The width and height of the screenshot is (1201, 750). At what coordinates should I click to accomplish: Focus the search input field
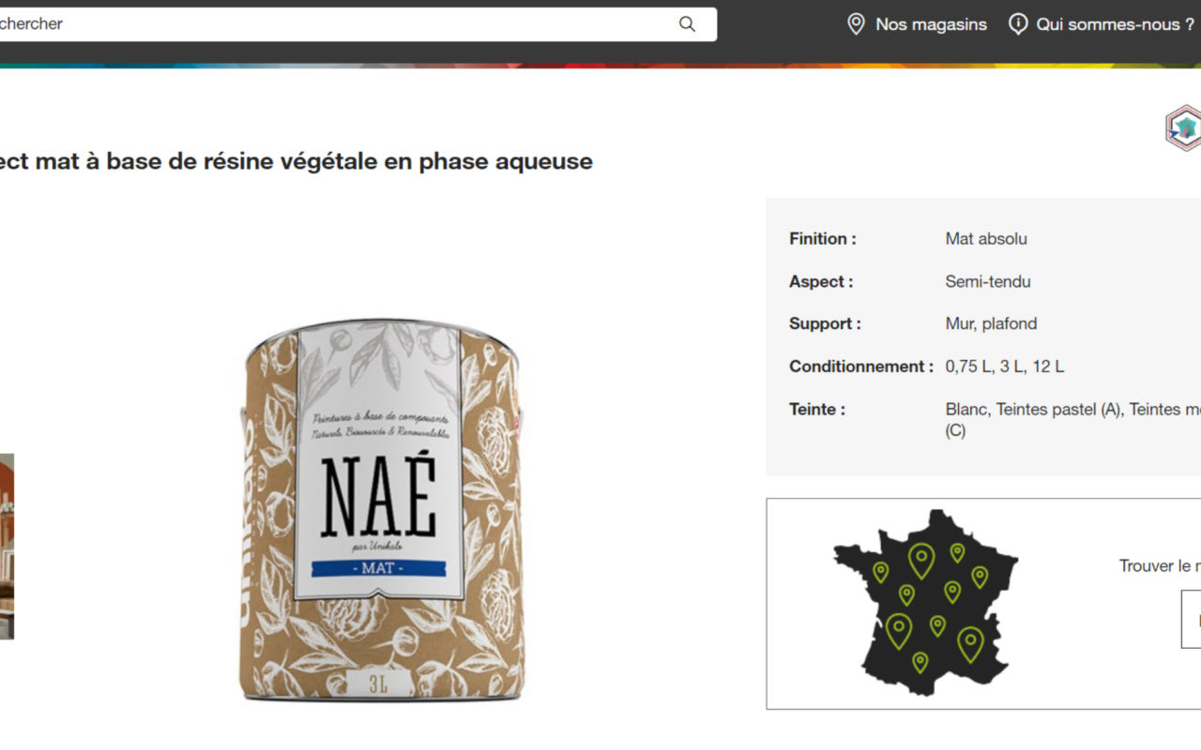(349, 24)
